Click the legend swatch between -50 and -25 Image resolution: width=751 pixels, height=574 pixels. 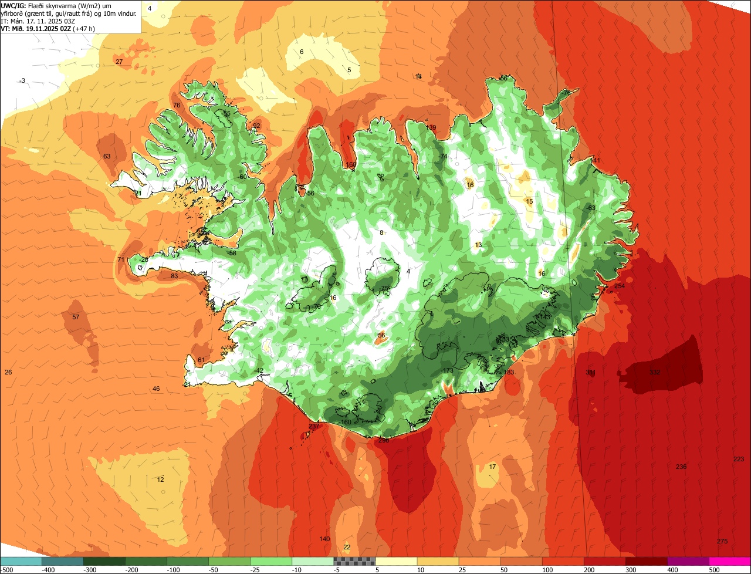pos(229,561)
